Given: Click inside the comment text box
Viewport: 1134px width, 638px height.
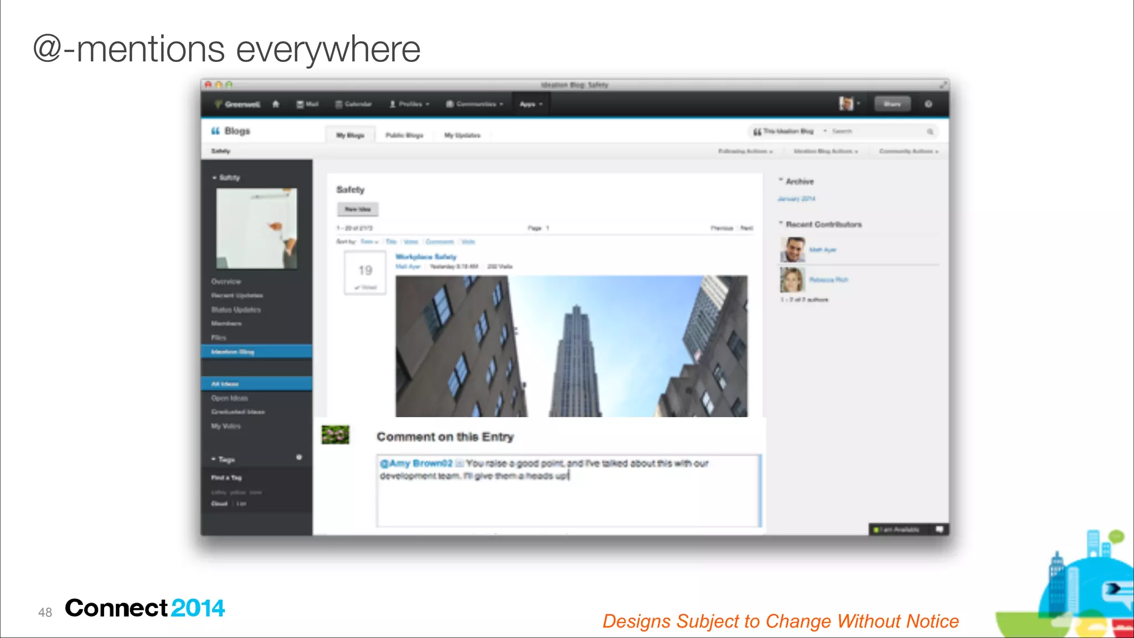Looking at the screenshot, I should tap(569, 491).
